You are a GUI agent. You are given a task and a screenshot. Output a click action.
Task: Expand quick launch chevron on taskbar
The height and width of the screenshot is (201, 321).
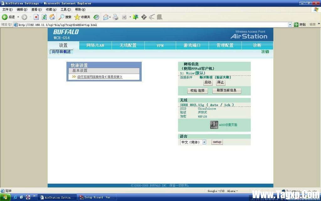pos(34,196)
